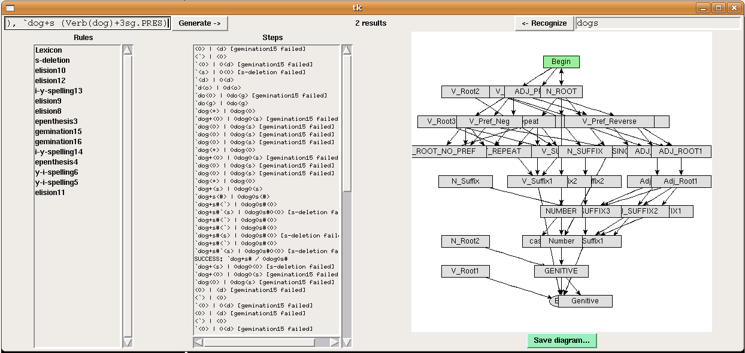
Task: Open the window menu icon in title bar
Action: point(10,8)
